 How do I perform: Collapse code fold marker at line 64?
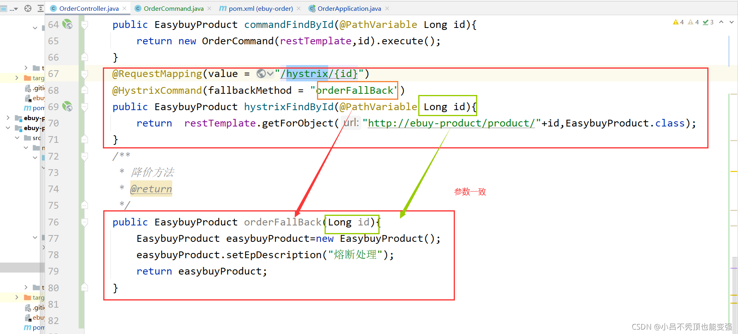[85, 25]
